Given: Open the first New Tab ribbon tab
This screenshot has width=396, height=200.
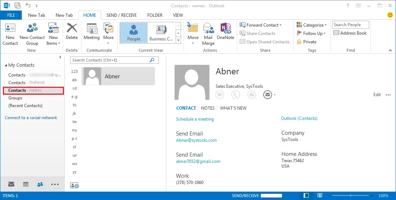Looking at the screenshot, I should tap(36, 15).
